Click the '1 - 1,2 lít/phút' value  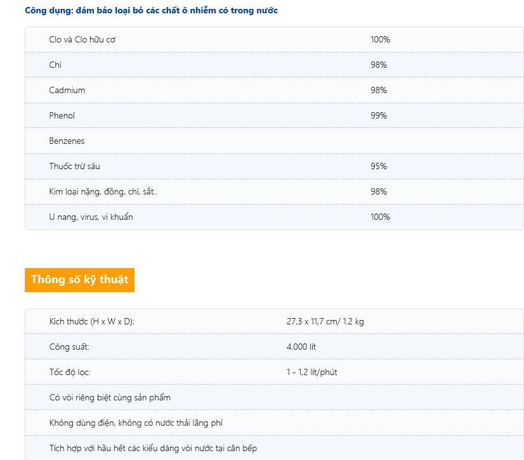pos(311,372)
